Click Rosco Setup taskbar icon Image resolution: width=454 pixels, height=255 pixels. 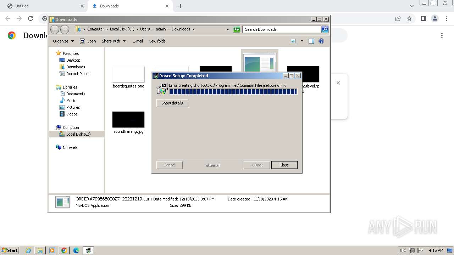tap(88, 250)
